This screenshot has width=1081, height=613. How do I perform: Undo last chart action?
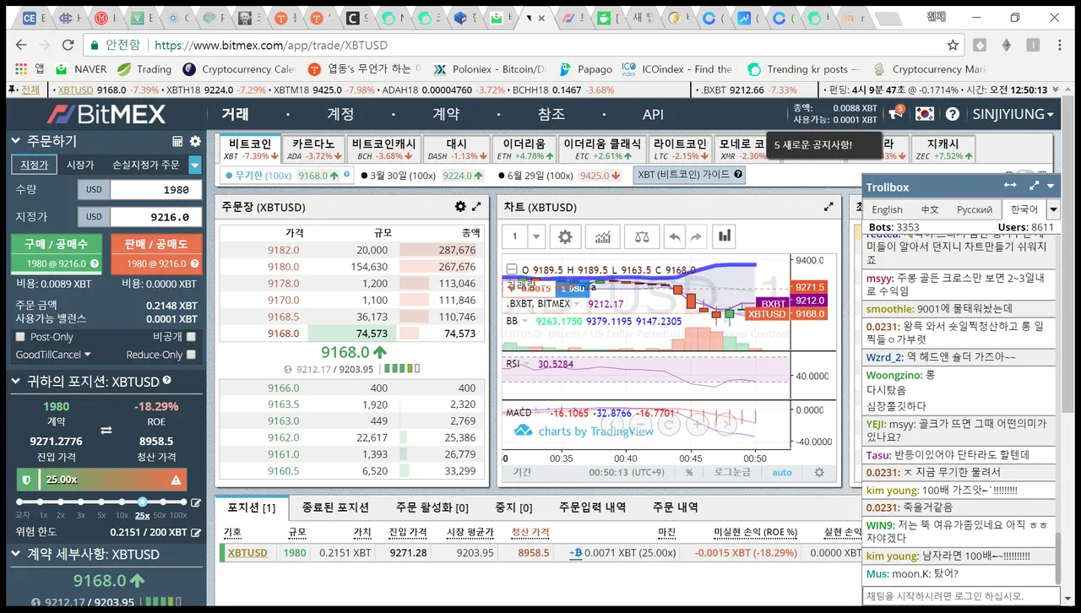674,237
